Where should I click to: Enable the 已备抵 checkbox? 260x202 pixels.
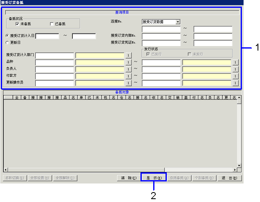coord(51,24)
